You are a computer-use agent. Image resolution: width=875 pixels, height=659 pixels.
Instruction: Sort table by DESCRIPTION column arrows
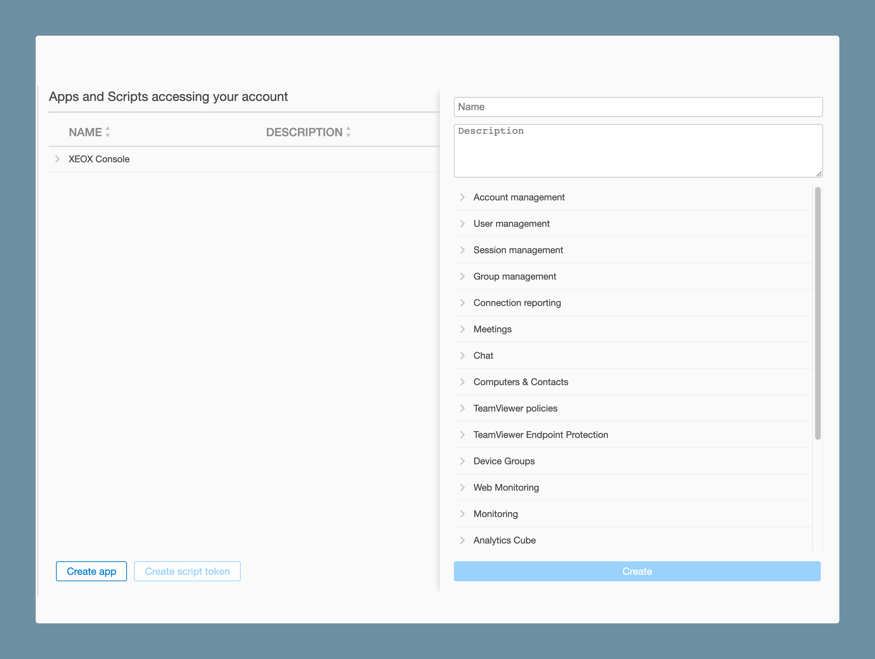pos(348,132)
